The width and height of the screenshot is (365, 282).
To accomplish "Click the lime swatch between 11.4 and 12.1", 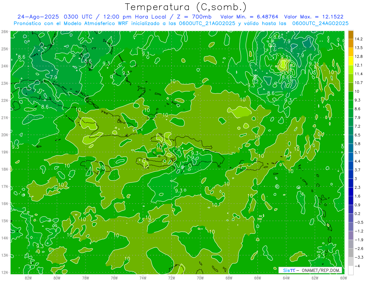I will 351,70.
